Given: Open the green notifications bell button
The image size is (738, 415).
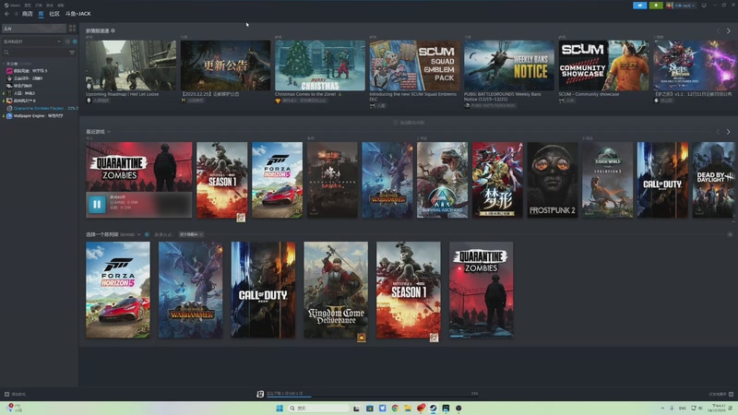Looking at the screenshot, I should (656, 6).
